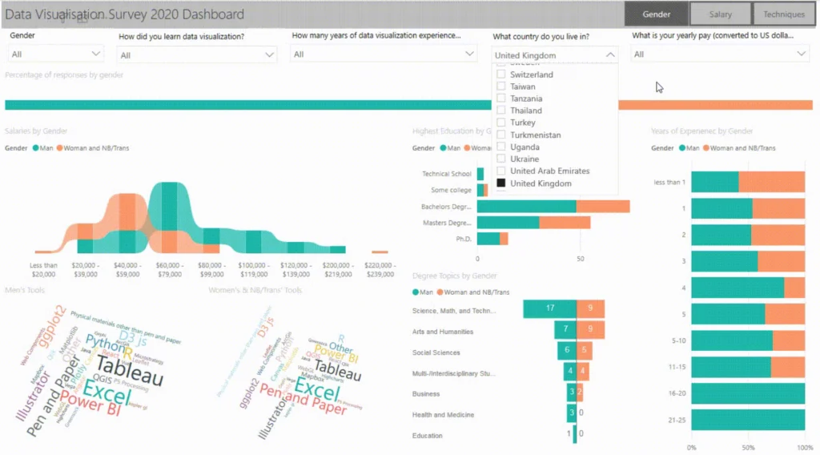Screen dimensions: 820x455
Task: Open the 'How did you learn' dropdown
Action: 270,54
